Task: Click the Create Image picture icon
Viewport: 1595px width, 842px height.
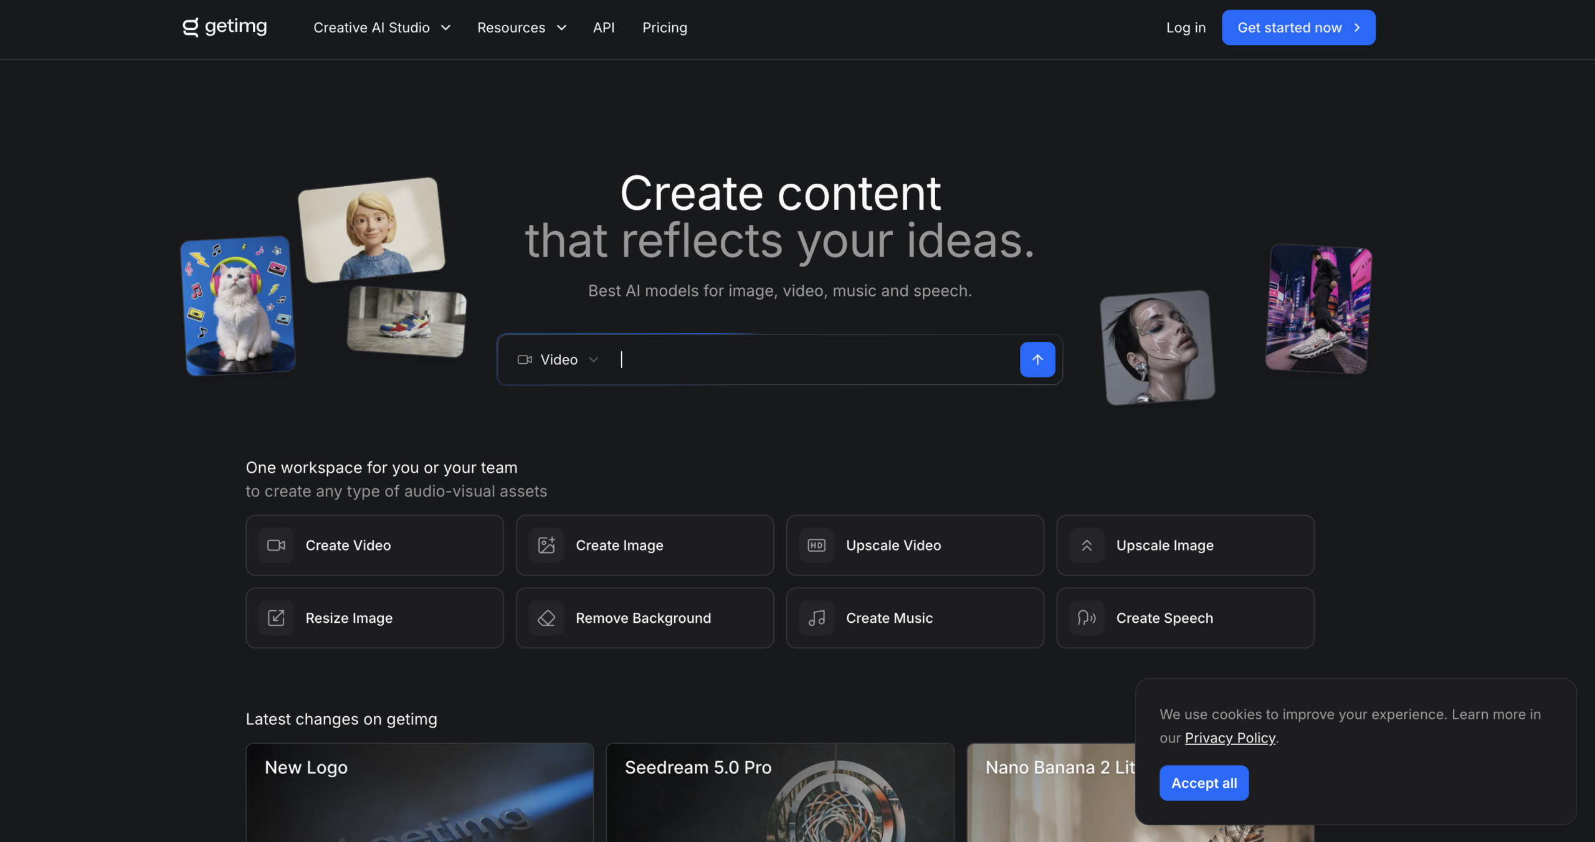Action: [546, 546]
